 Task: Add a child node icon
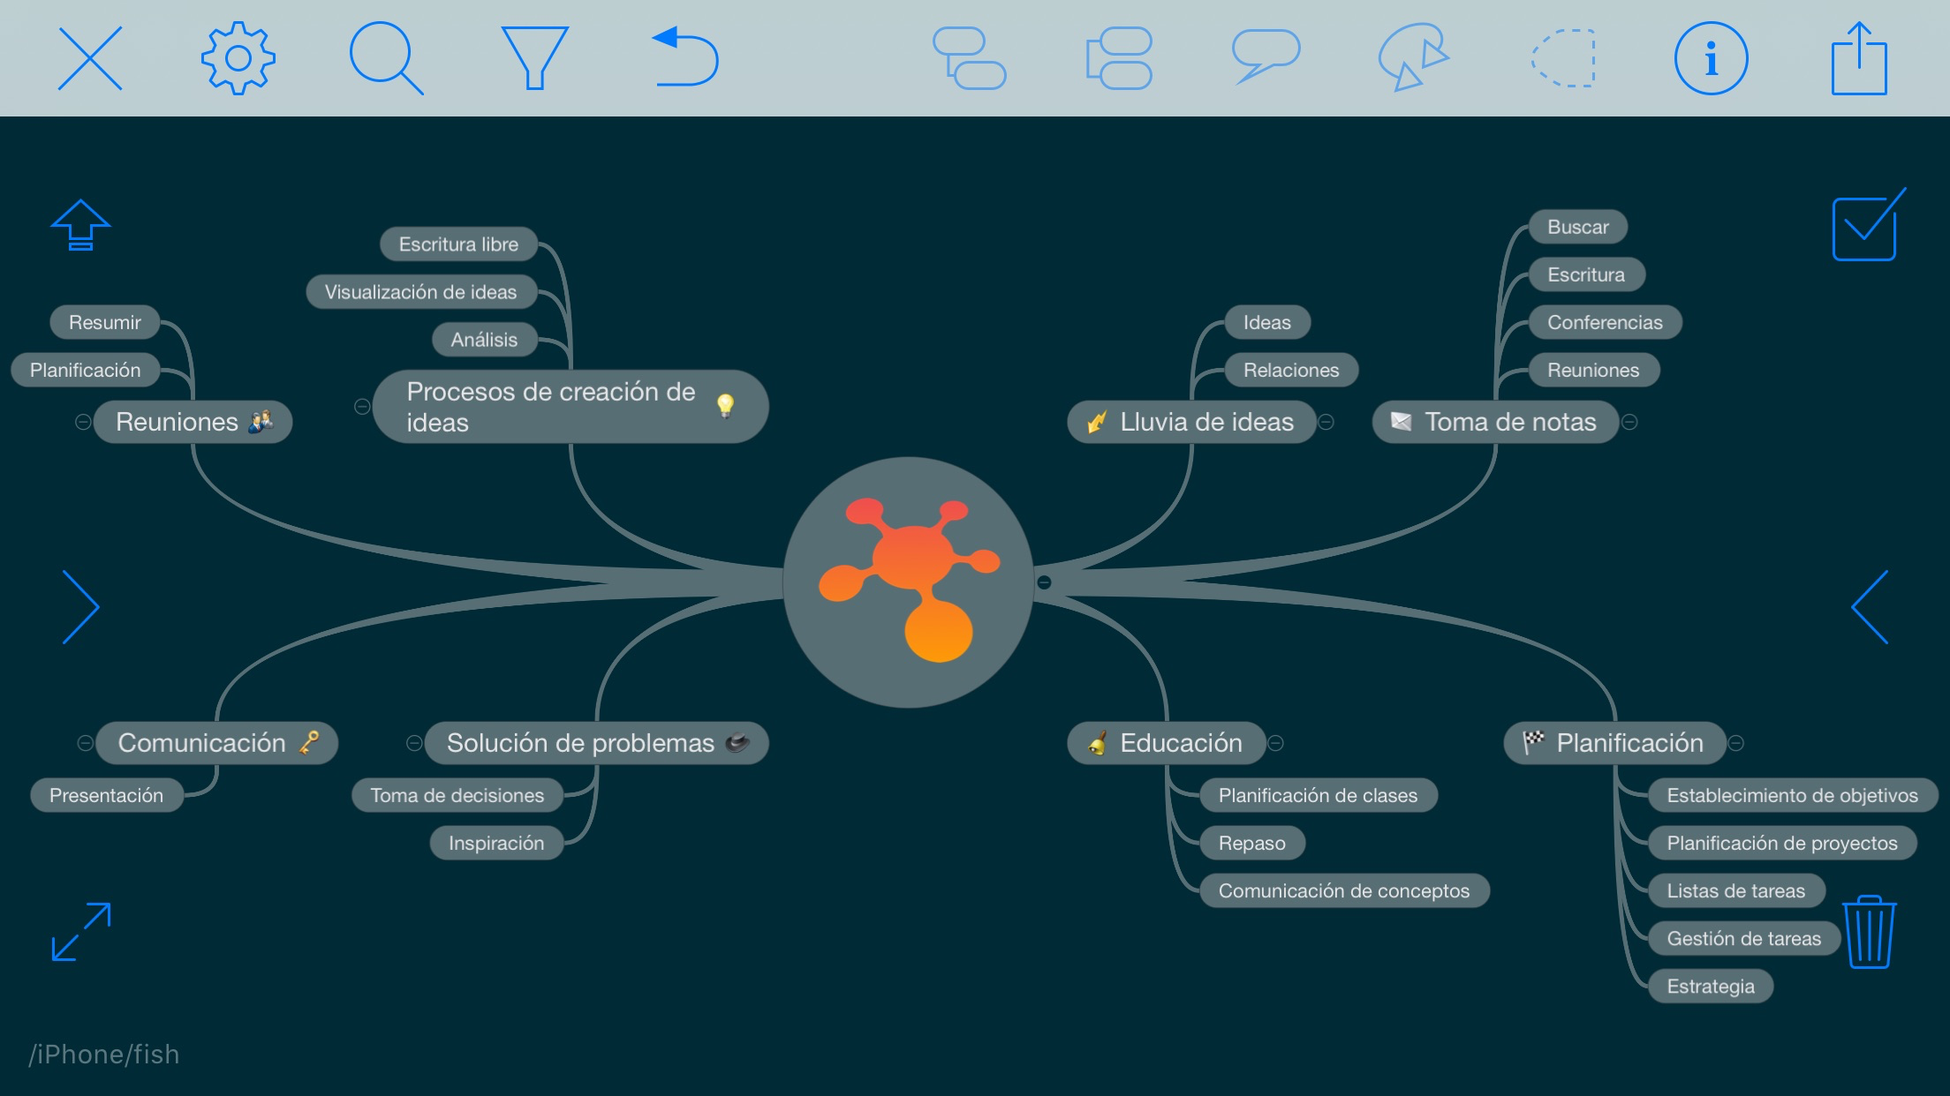970,58
